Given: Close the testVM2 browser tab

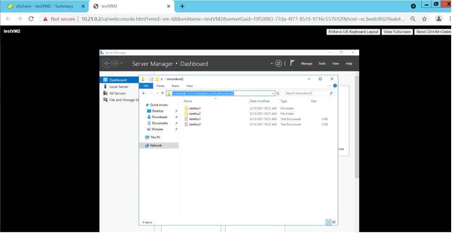Looking at the screenshot, I should click(169, 6).
